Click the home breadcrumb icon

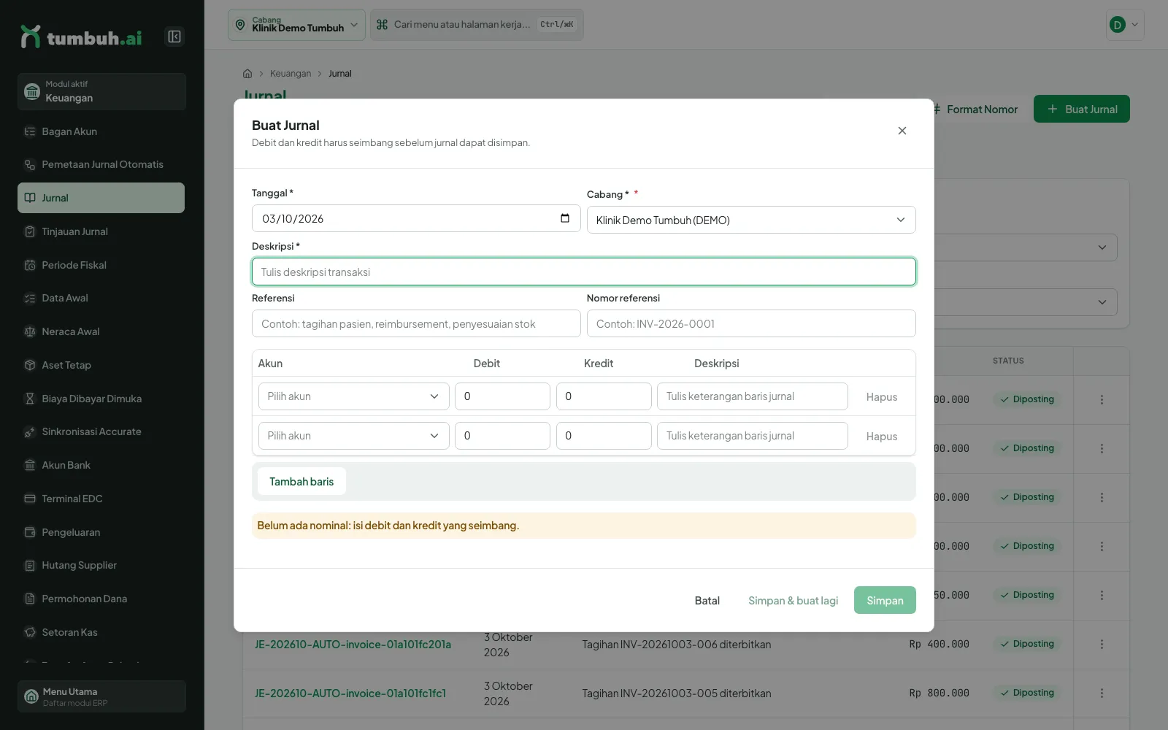coord(247,74)
